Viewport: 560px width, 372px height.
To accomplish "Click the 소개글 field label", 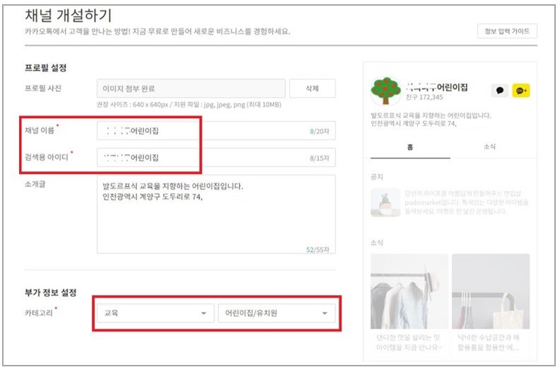I will pyautogui.click(x=35, y=184).
